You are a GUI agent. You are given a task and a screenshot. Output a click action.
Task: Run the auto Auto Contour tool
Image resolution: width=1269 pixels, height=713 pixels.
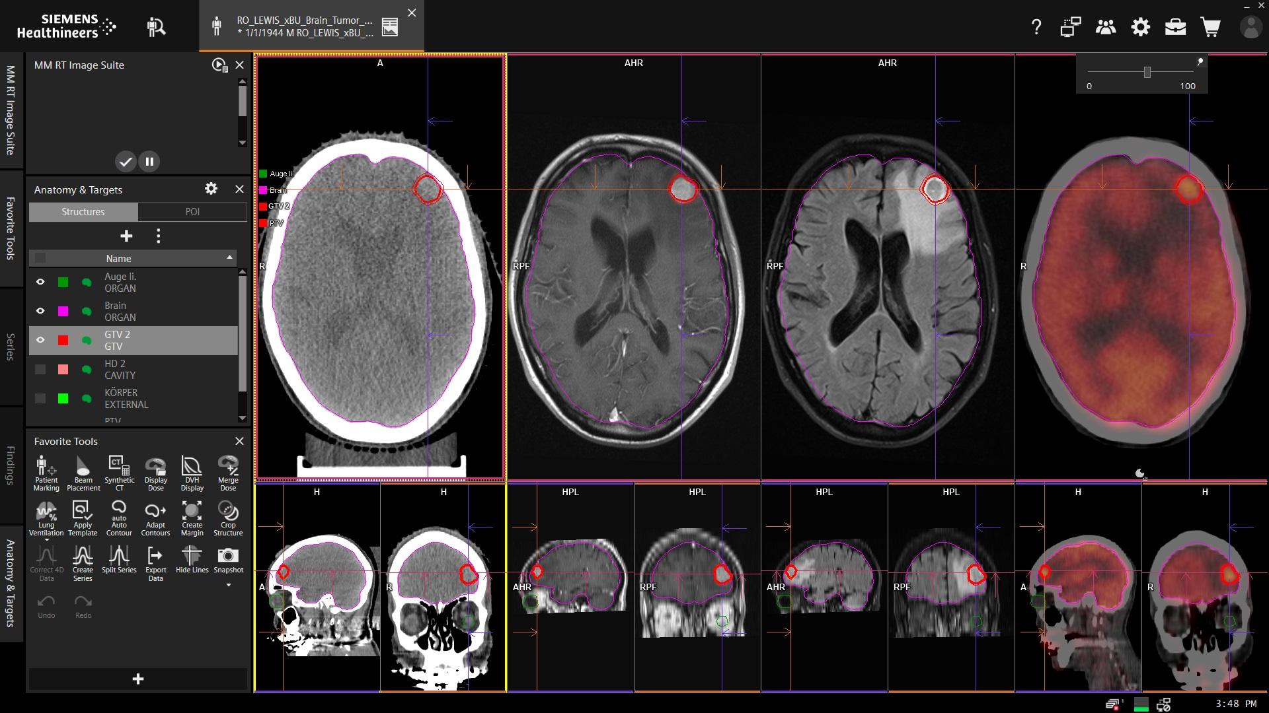[119, 518]
